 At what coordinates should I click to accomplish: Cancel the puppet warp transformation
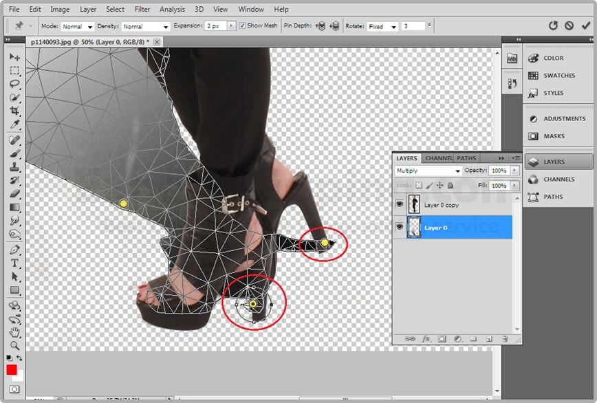tap(569, 25)
